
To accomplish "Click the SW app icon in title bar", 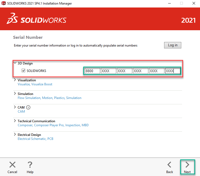I will pyautogui.click(x=4, y=3).
